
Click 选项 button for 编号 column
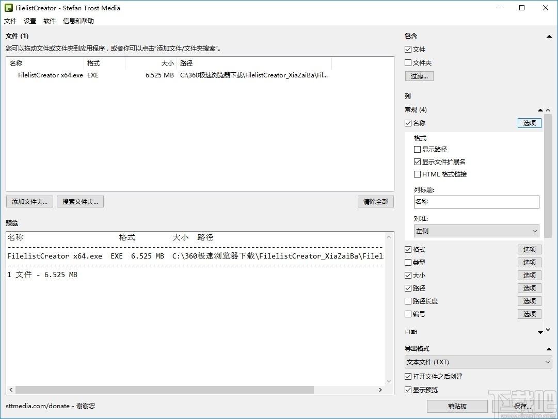tap(529, 314)
